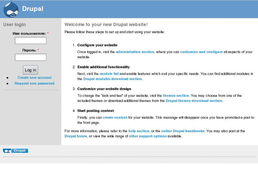The width and height of the screenshot is (258, 193).
Task: Open the administration section link
Action: pos(135,52)
